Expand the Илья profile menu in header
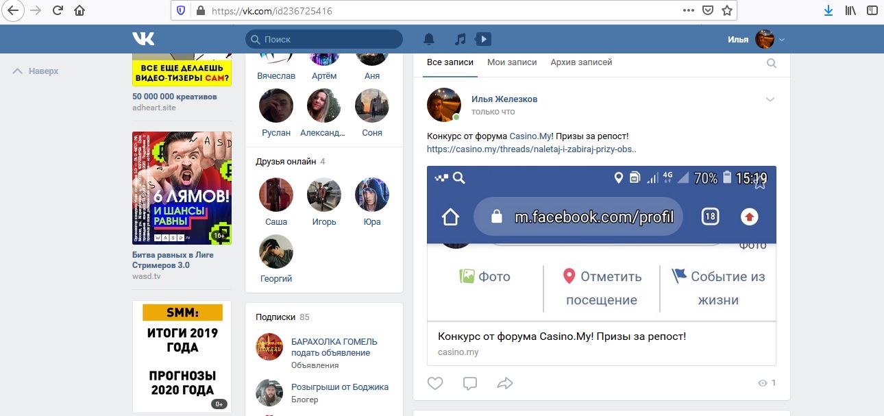Screen dimensions: 884x416 click(x=782, y=40)
